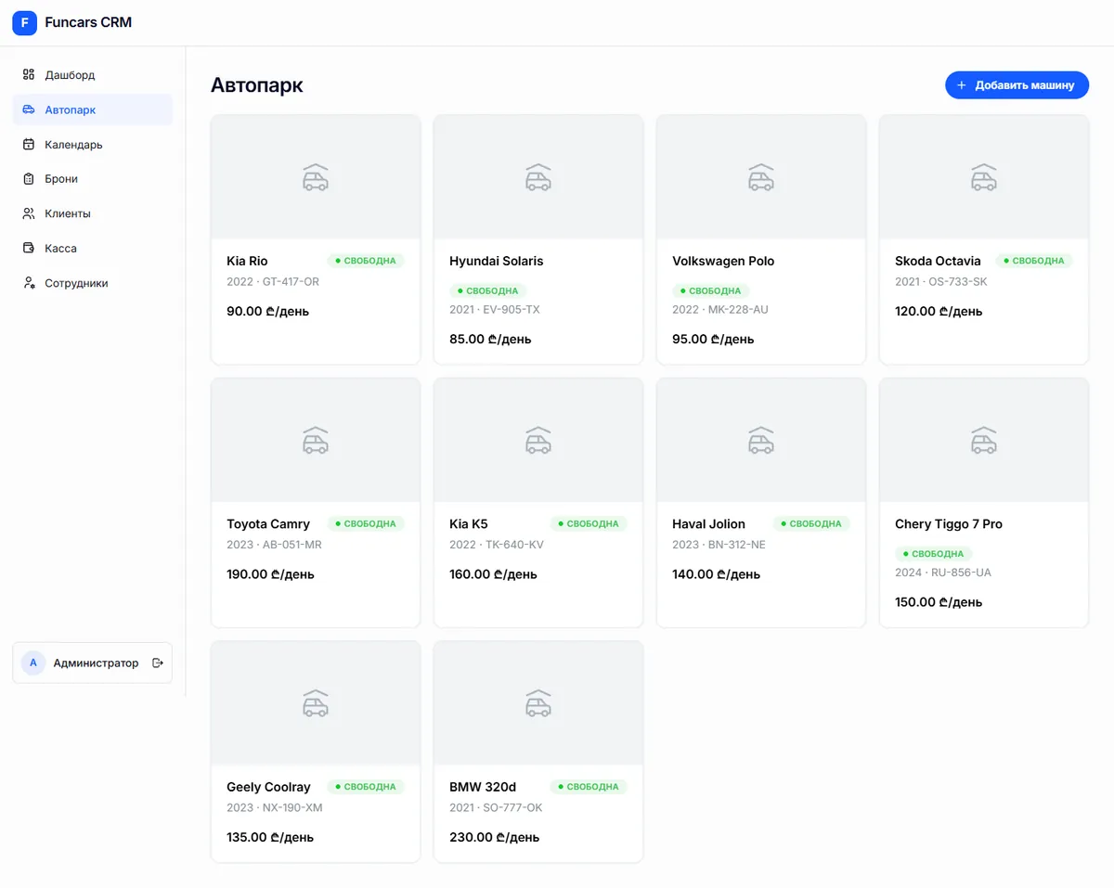Click the Добавить машину button

click(x=1017, y=85)
